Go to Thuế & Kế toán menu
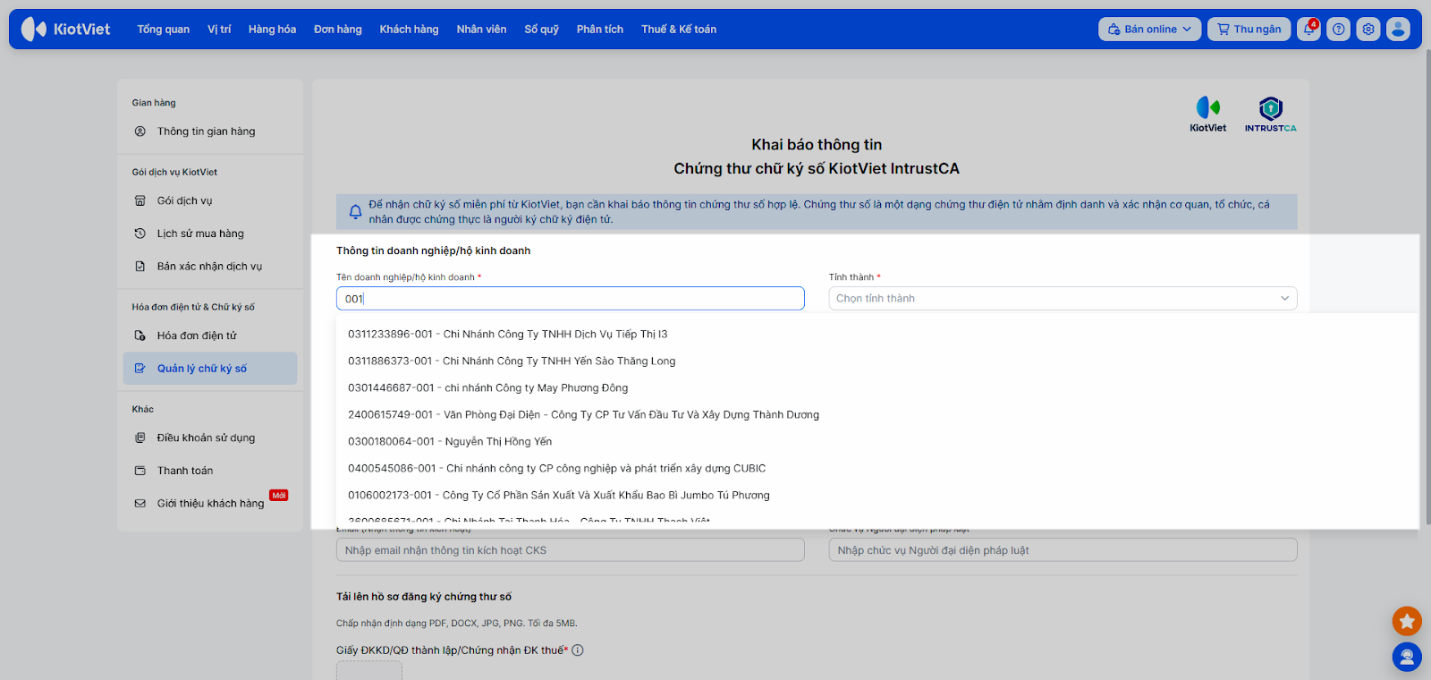The height and width of the screenshot is (680, 1431). tap(678, 30)
